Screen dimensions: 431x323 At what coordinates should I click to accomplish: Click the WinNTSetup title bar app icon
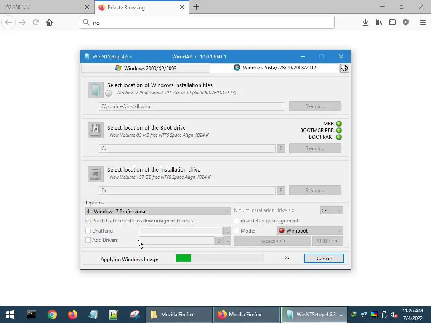(87, 57)
